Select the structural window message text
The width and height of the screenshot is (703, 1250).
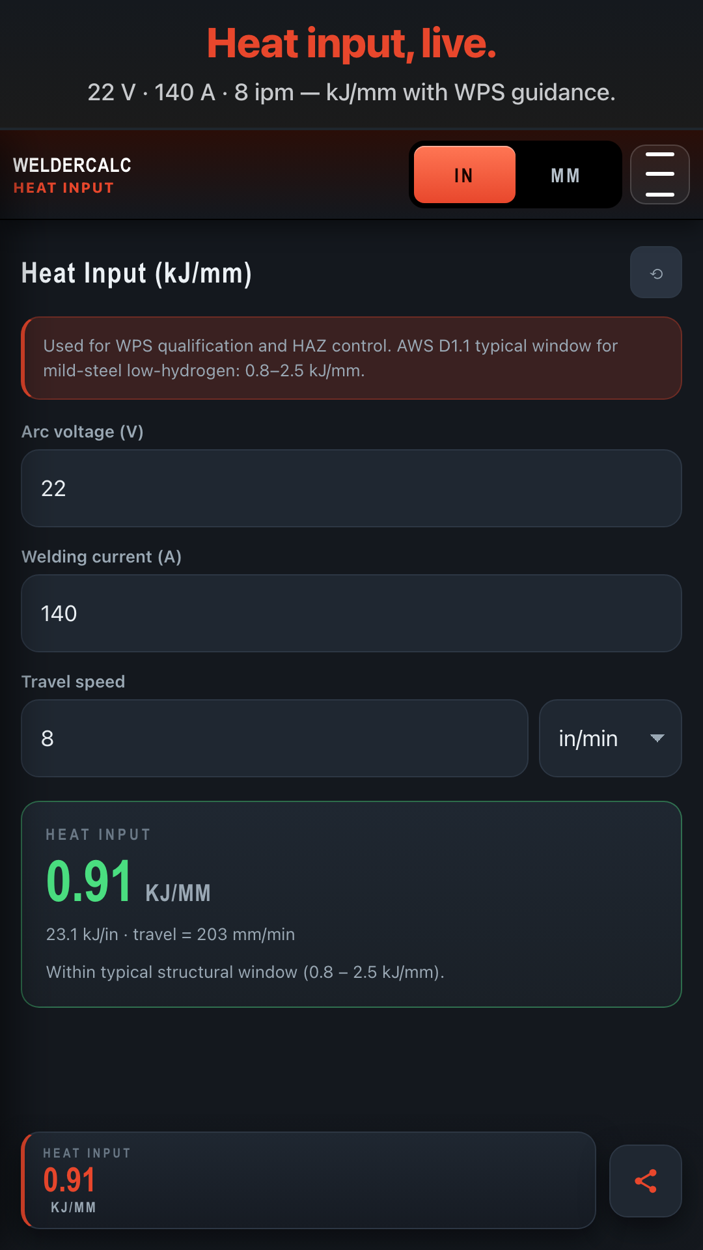pyautogui.click(x=244, y=971)
